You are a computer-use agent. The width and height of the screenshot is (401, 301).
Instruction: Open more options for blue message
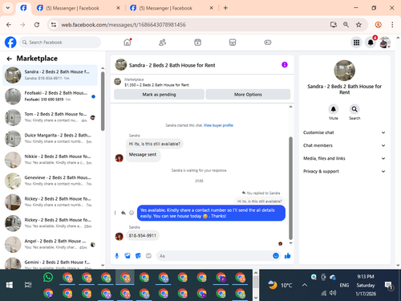(115, 213)
